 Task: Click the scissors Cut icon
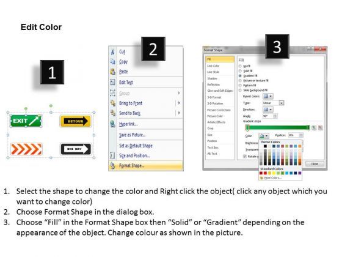point(112,52)
